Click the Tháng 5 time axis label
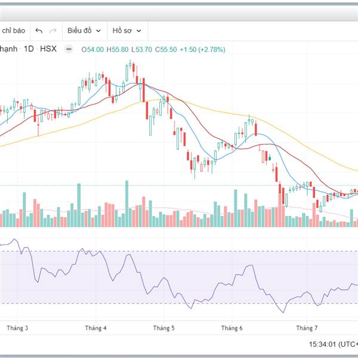The width and height of the screenshot is (358, 358). tap(163, 328)
